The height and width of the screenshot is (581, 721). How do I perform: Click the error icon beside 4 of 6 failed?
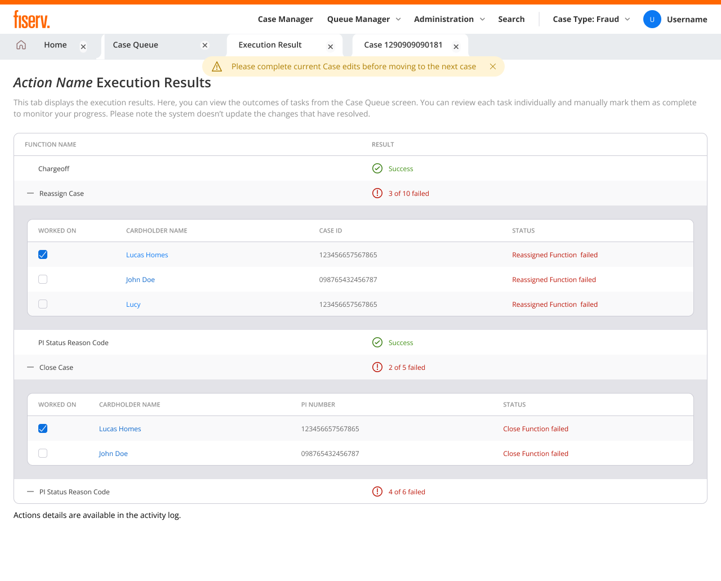point(377,491)
